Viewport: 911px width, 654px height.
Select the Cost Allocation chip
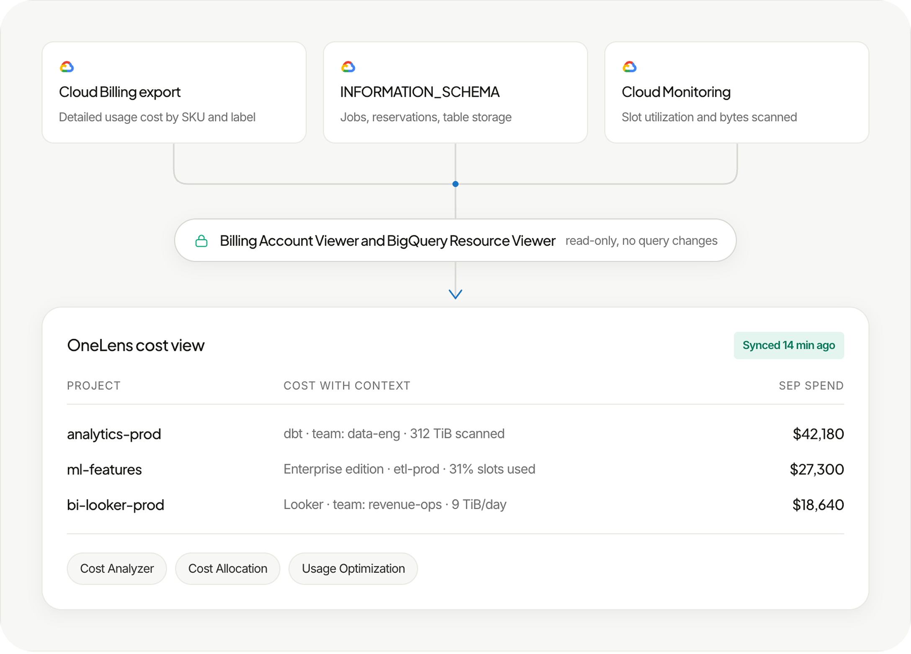pyautogui.click(x=228, y=568)
